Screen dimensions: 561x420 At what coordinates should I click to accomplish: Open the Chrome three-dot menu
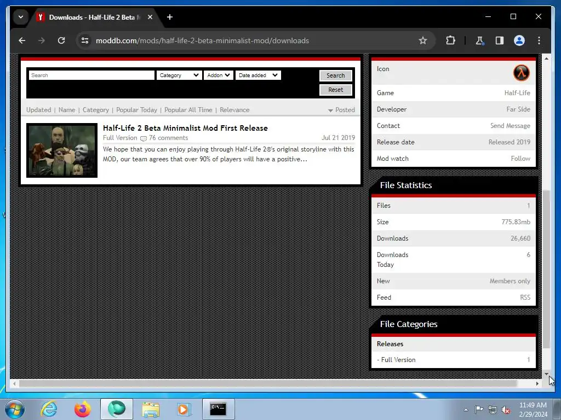coord(539,40)
